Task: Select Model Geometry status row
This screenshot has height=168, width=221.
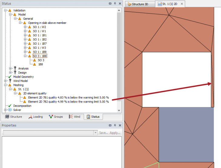Action: (x=23, y=77)
